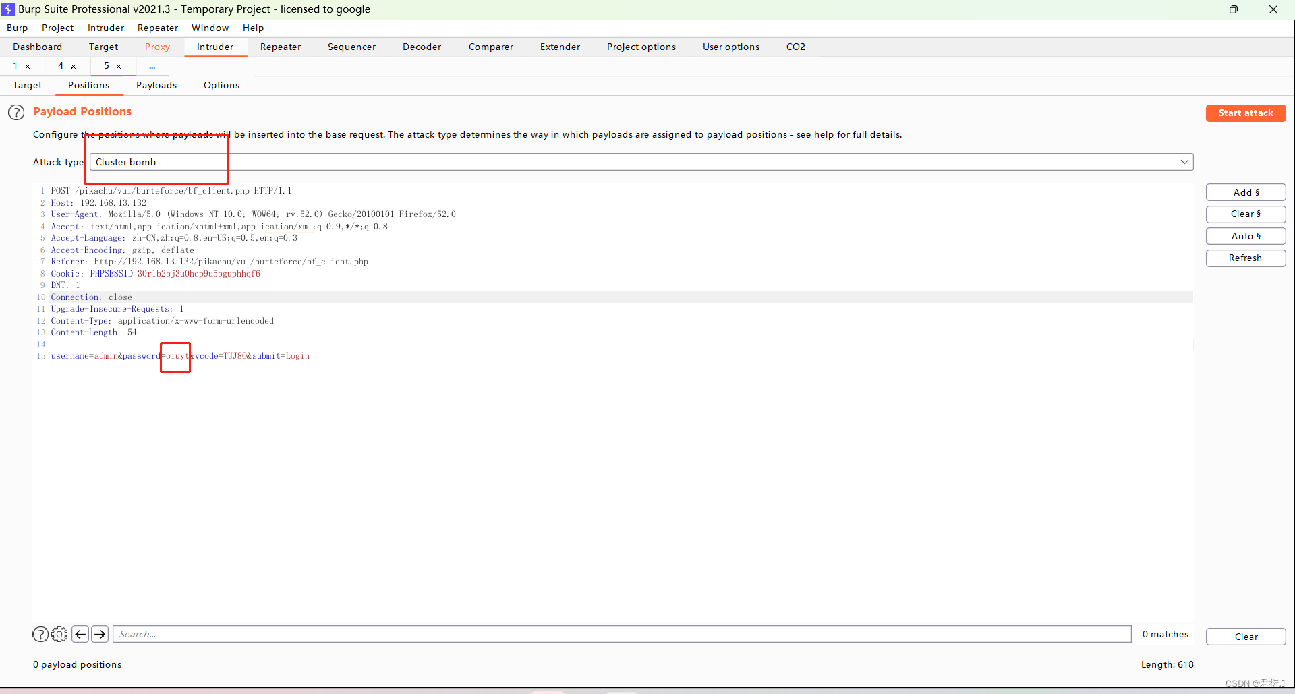The height and width of the screenshot is (694, 1295).
Task: Select Intruder attack tab 1
Action: point(16,66)
